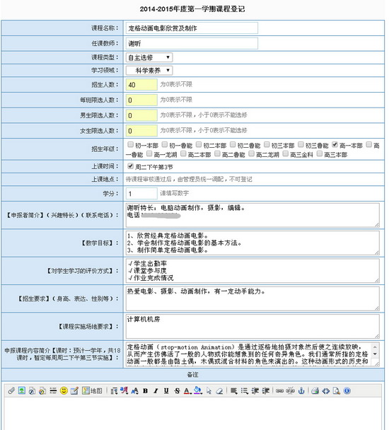The image size is (389, 430).
Task: Click the 女生限选人数 number field
Action: point(141,131)
